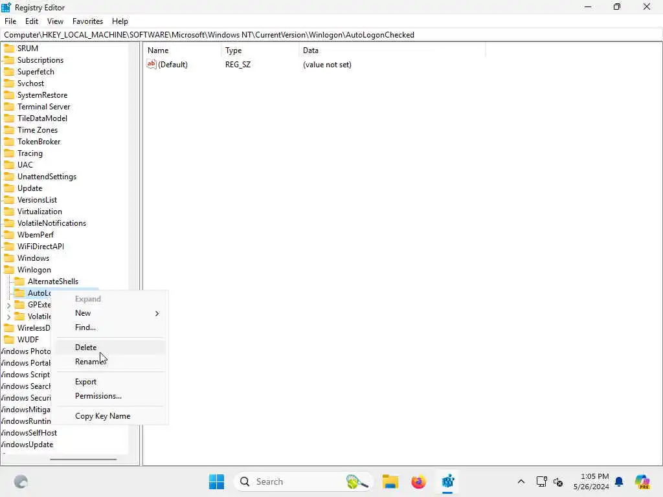The image size is (663, 497).
Task: Select the Terminal Server folder icon
Action: click(x=9, y=107)
